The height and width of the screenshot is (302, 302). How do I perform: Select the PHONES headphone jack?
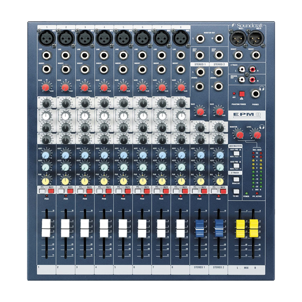coord(256,94)
